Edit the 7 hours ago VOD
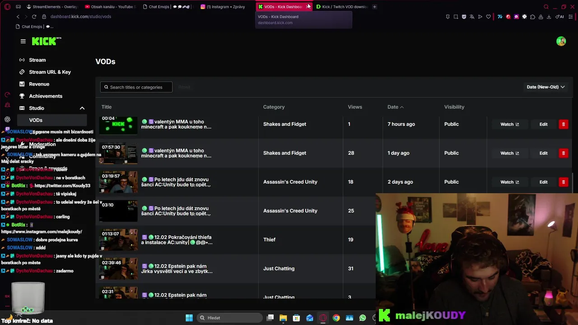The image size is (578, 325). coord(543,124)
